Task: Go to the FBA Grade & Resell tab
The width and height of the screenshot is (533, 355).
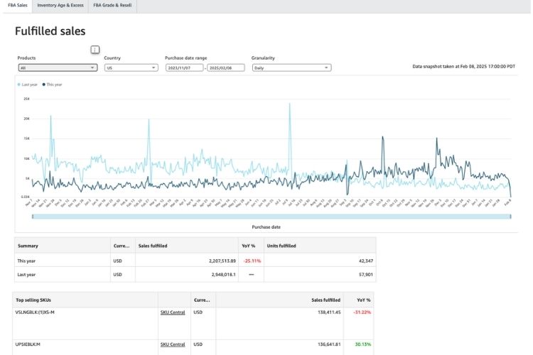Action: 112,5
